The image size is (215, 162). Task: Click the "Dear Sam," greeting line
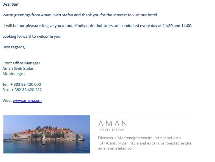tap(12, 4)
